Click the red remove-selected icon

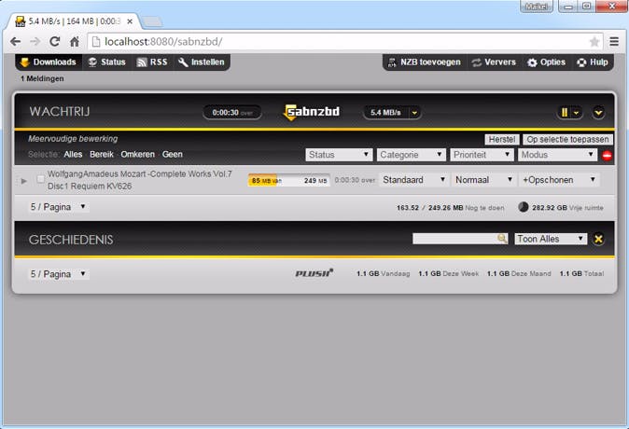click(607, 155)
